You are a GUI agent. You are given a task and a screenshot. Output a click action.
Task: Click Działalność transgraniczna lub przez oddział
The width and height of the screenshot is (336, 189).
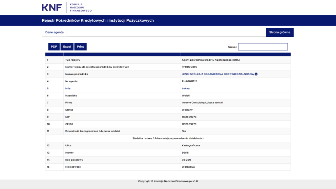[93, 131]
